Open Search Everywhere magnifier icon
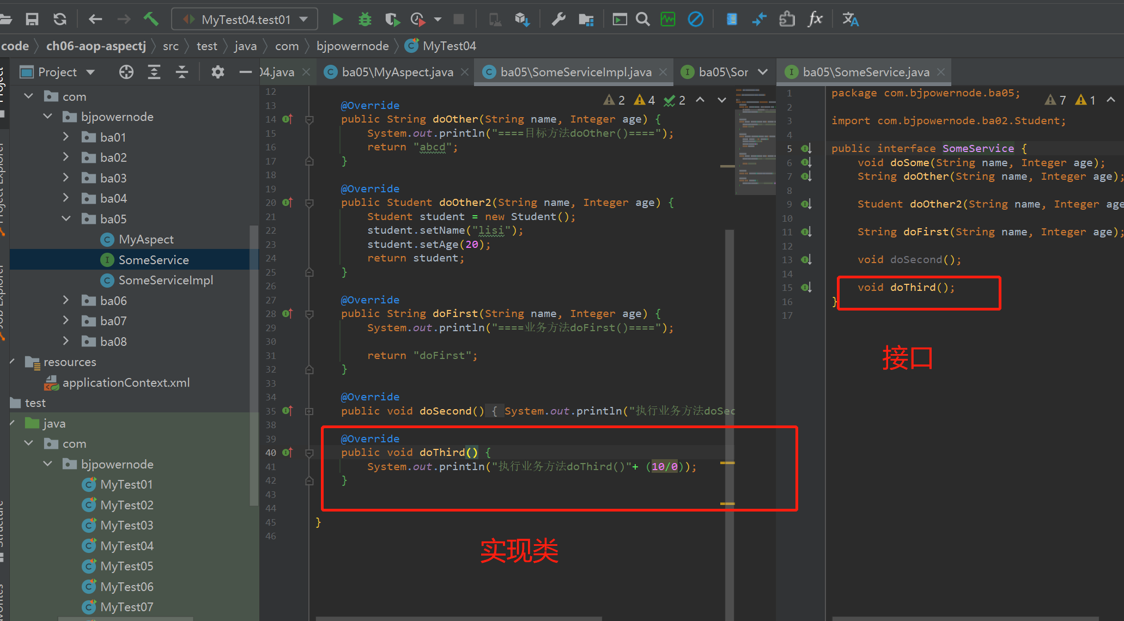The height and width of the screenshot is (621, 1124). pyautogui.click(x=643, y=20)
